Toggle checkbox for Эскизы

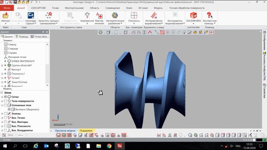point(5,114)
